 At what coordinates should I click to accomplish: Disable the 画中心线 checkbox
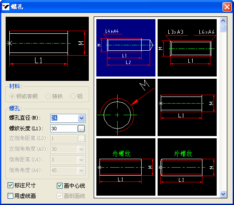click(x=59, y=185)
